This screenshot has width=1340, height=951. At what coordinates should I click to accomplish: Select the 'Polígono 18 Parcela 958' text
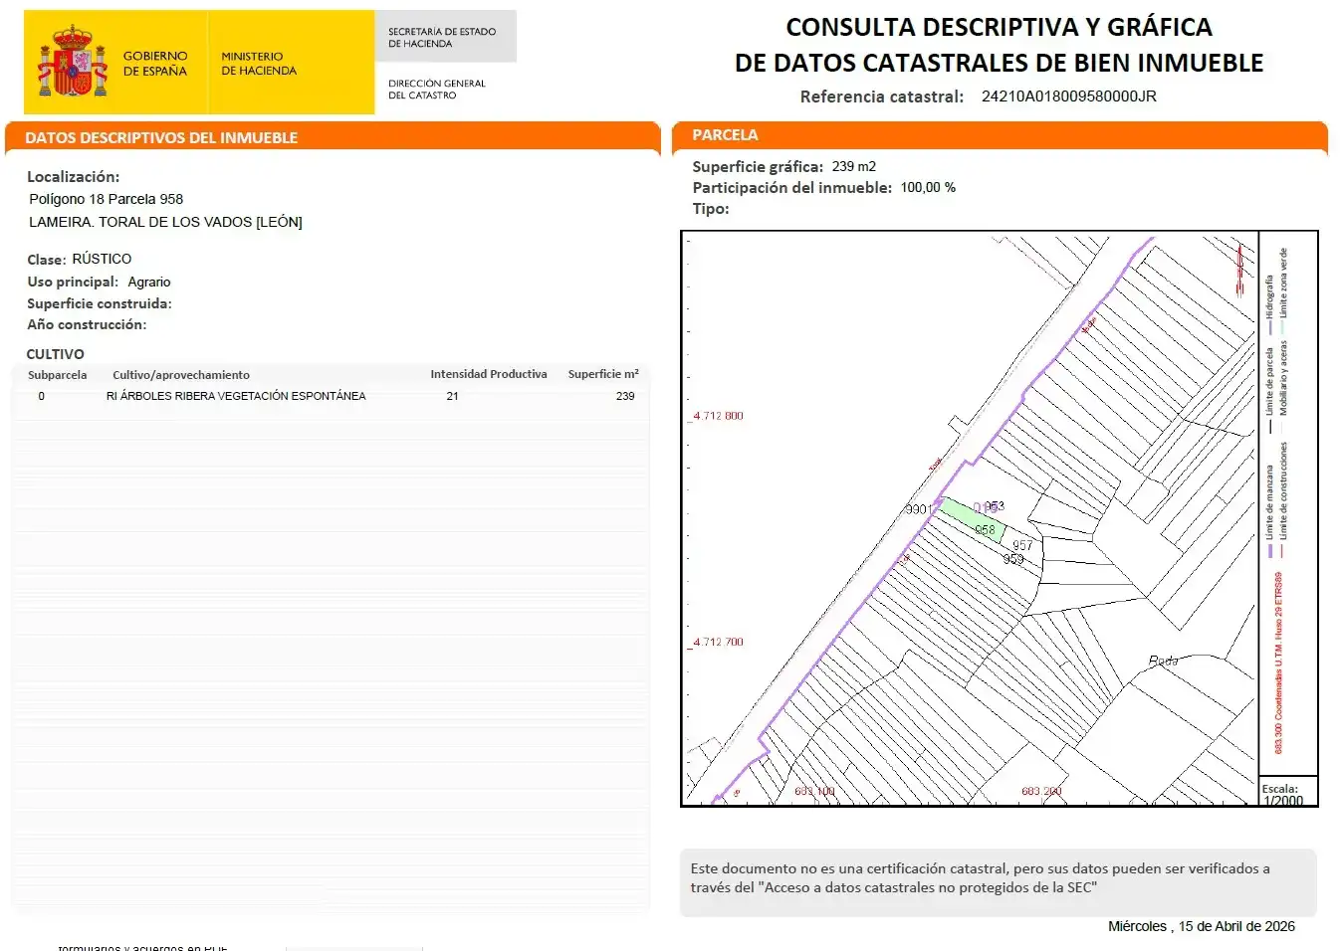107,199
